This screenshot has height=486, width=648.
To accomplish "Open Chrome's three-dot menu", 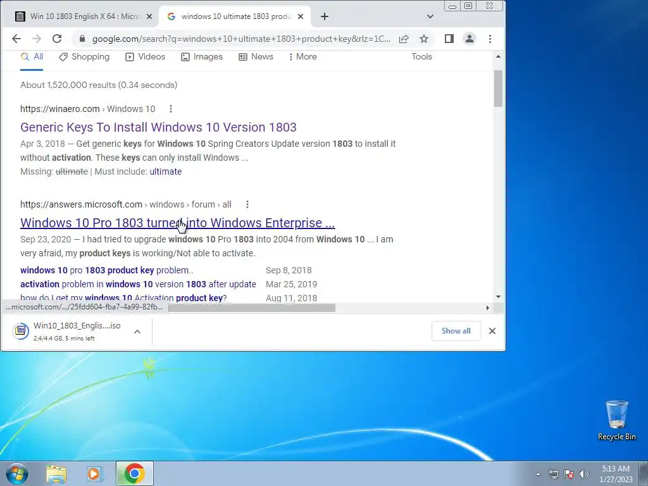I will [490, 39].
